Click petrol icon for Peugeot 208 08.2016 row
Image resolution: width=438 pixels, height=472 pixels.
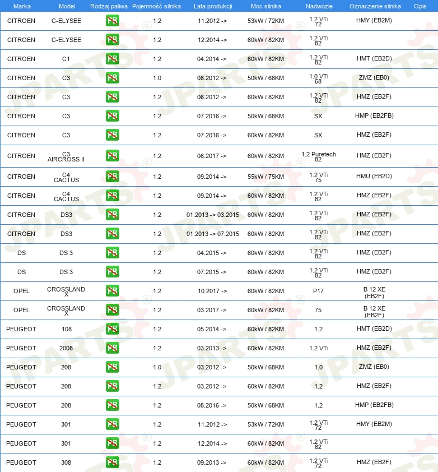[x=112, y=405]
